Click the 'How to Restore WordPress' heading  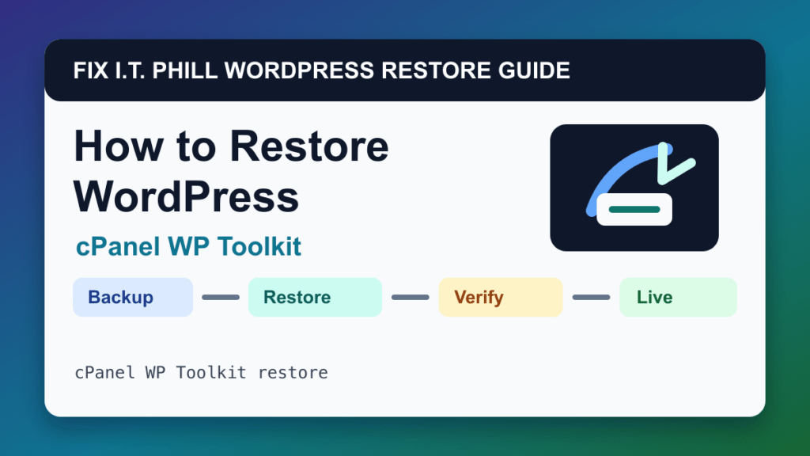click(231, 171)
